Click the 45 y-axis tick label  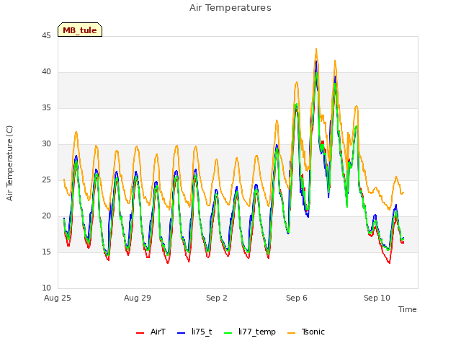tap(46, 35)
